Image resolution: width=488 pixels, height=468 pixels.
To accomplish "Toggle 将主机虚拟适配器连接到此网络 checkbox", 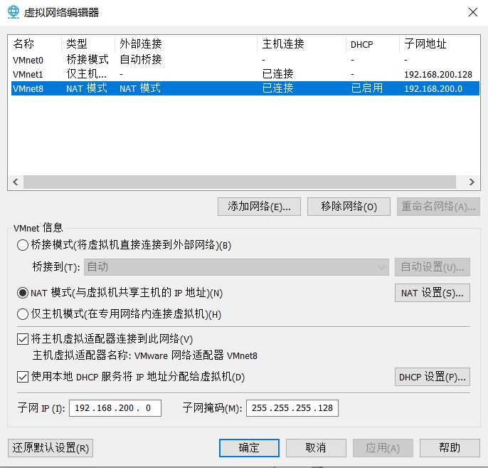I will point(23,339).
